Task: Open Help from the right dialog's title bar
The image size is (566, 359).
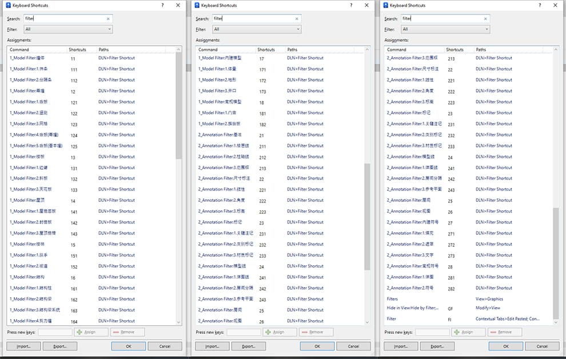Action: point(540,5)
